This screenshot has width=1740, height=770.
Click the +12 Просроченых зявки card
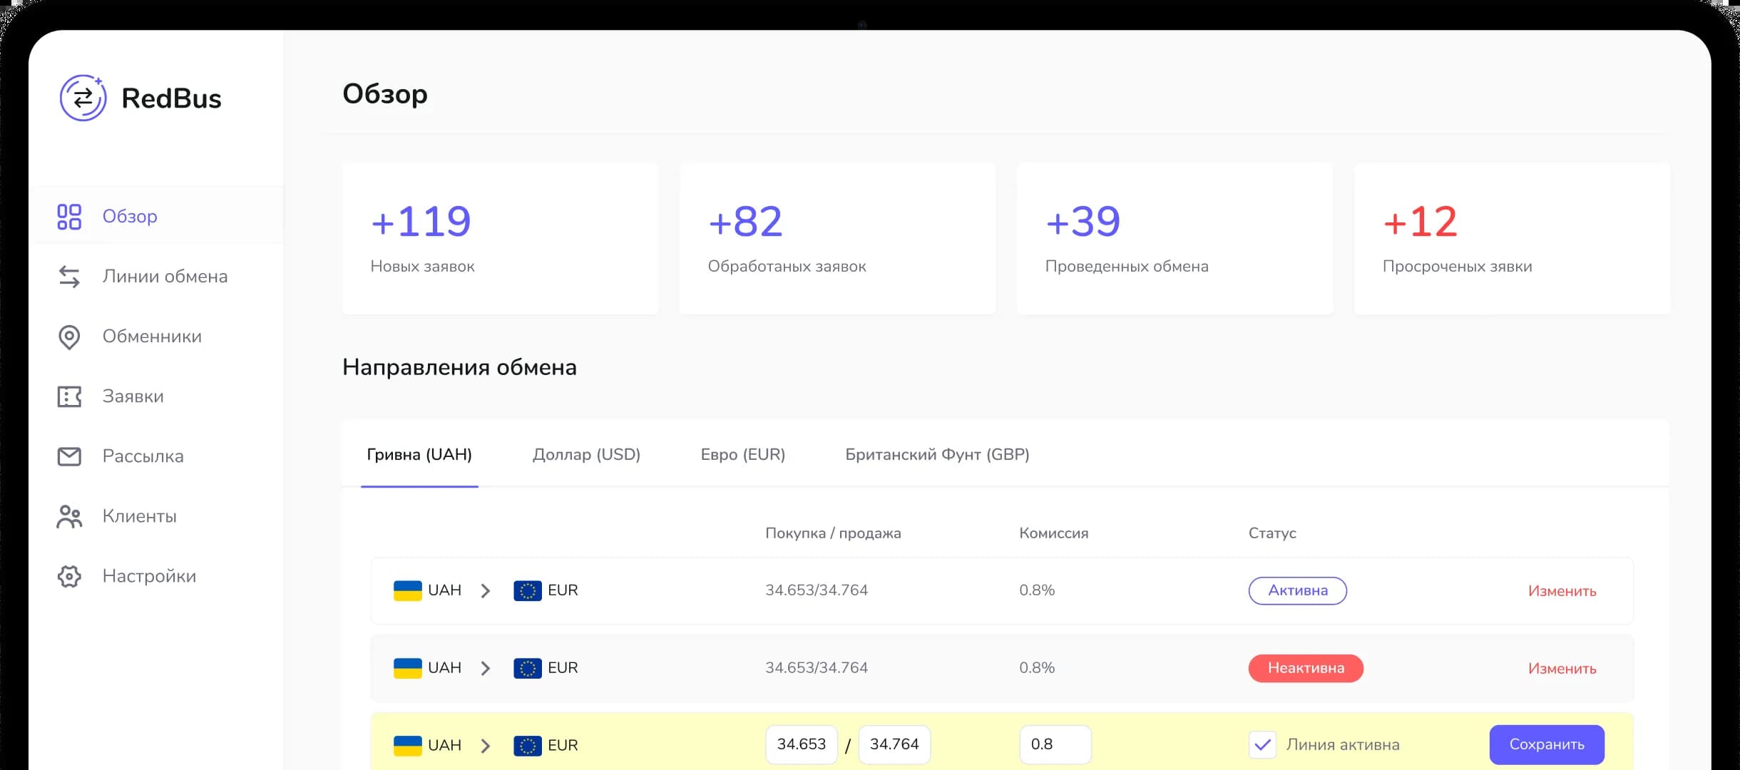(1513, 239)
